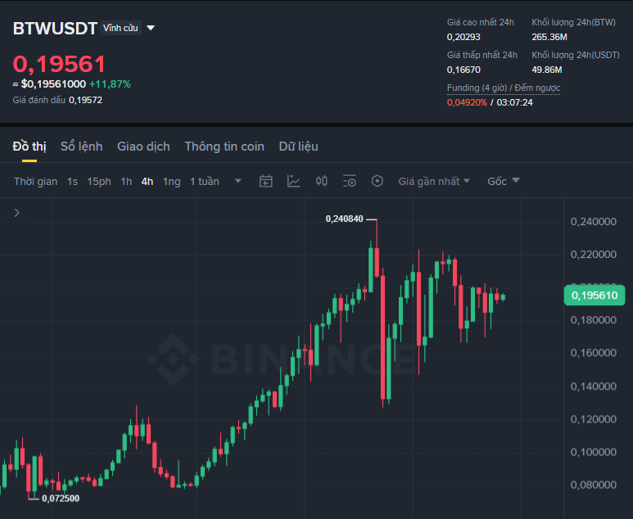Click the 'Funding (4 giờ) / Đếm ngược' label

(x=504, y=88)
